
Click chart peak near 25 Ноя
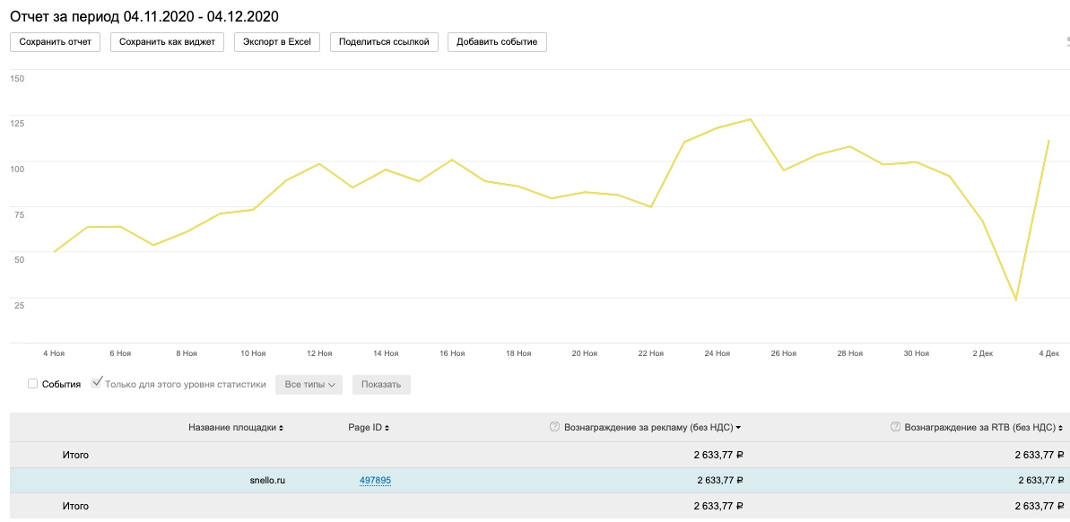click(750, 119)
